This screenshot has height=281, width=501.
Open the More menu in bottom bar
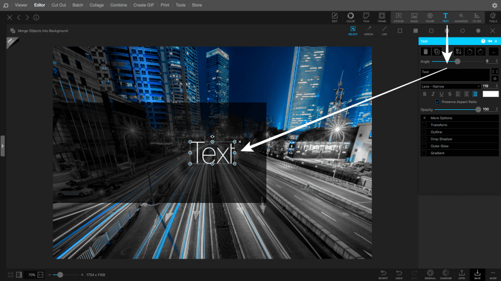[x=493, y=274]
